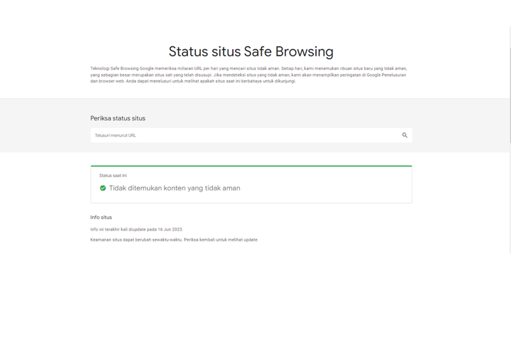Click the "Keamanan situs dapat berubah" note
The height and width of the screenshot is (340, 511).
point(129,239)
